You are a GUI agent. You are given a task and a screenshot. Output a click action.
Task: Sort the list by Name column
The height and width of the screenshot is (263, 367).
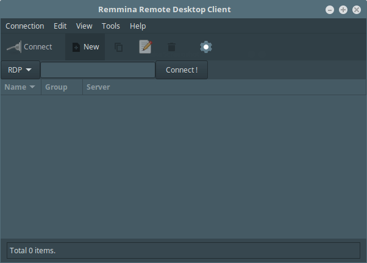[20, 87]
